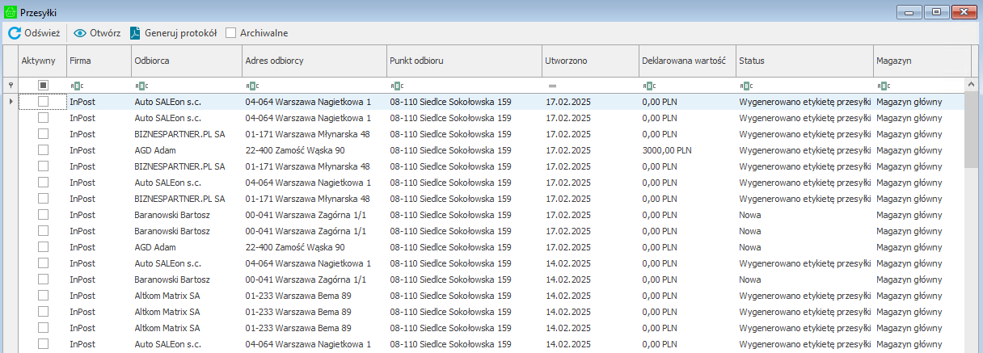Click the vertical scrollbar up arrow

pos(972,84)
